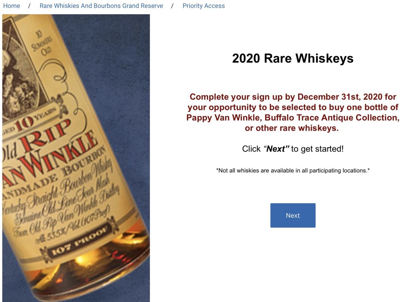The image size is (404, 302).
Task: Click the blue Next button
Action: (293, 215)
